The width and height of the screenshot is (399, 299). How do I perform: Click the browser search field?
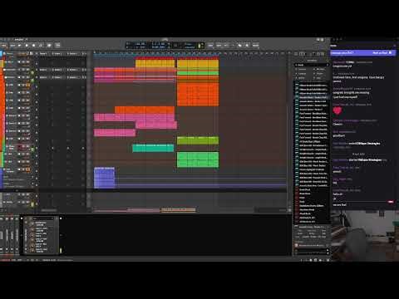[x=311, y=65]
